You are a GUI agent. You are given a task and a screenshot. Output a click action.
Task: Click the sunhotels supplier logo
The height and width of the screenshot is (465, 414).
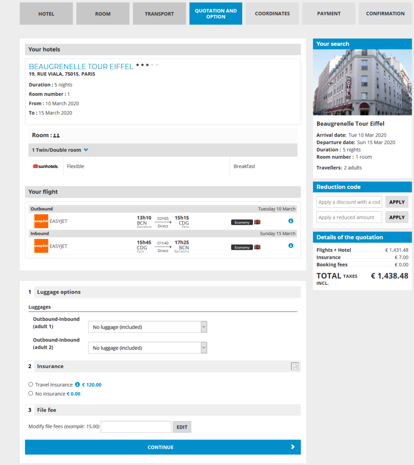46,166
